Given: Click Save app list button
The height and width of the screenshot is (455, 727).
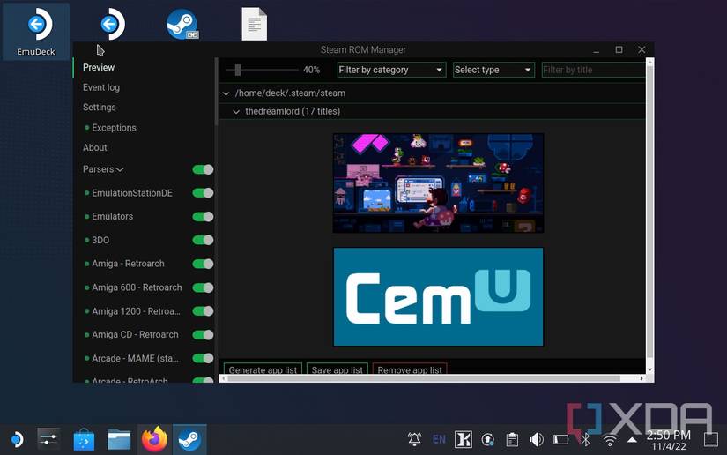Looking at the screenshot, I should pyautogui.click(x=338, y=369).
